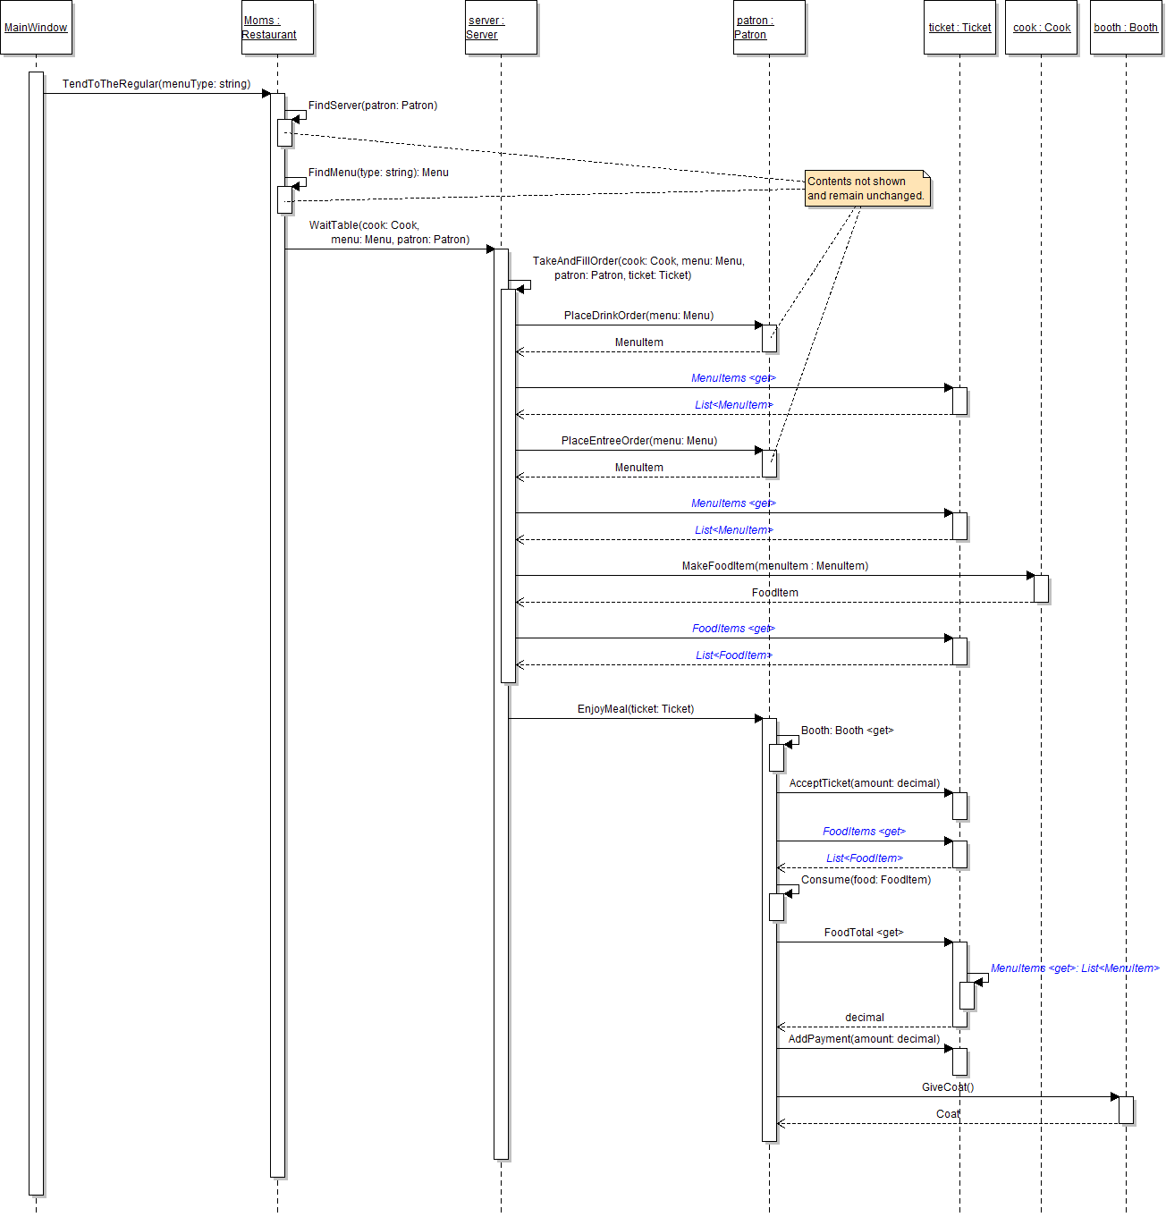Select the Consume(food: FoodItem) message label
Viewport: 1166px width, 1217px height.
[x=866, y=880]
